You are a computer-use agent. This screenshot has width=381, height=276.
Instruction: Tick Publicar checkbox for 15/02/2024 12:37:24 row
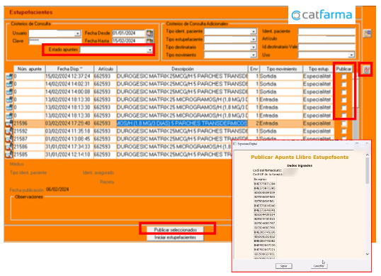[343, 77]
